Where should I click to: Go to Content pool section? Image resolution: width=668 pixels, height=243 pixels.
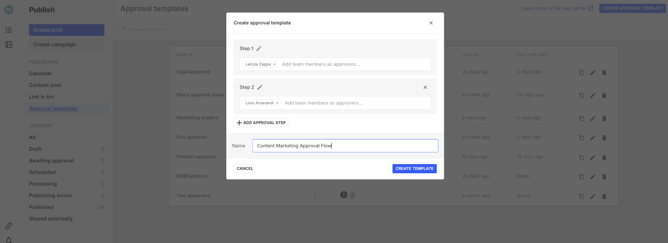45,85
